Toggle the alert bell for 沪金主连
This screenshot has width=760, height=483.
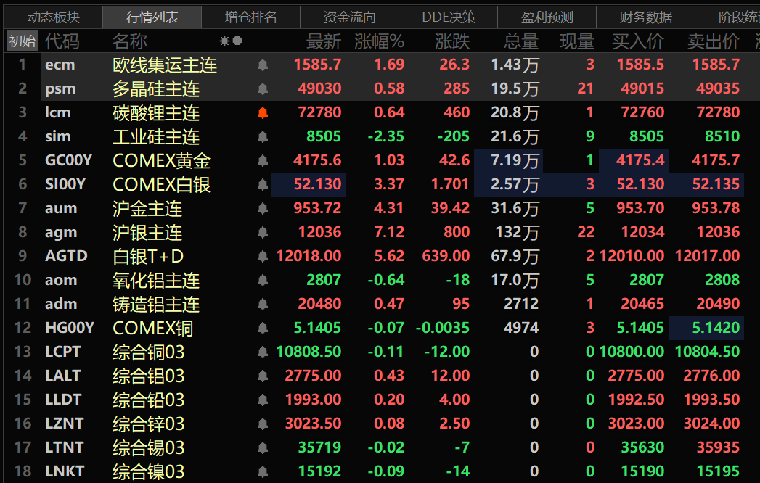pyautogui.click(x=263, y=209)
